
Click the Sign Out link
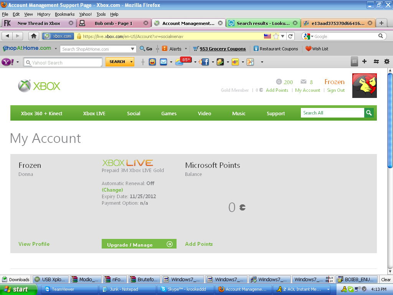coord(335,90)
